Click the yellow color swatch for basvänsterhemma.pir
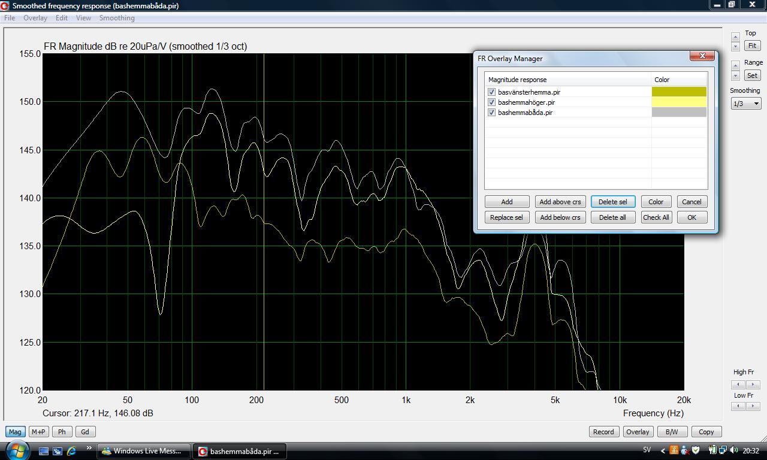 [x=679, y=92]
